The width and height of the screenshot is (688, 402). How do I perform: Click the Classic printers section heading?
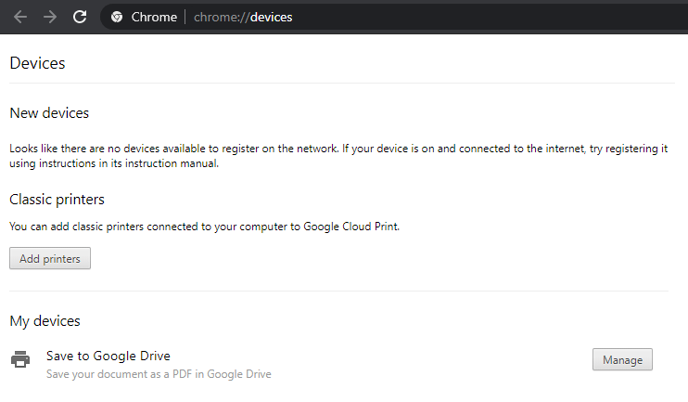point(57,199)
